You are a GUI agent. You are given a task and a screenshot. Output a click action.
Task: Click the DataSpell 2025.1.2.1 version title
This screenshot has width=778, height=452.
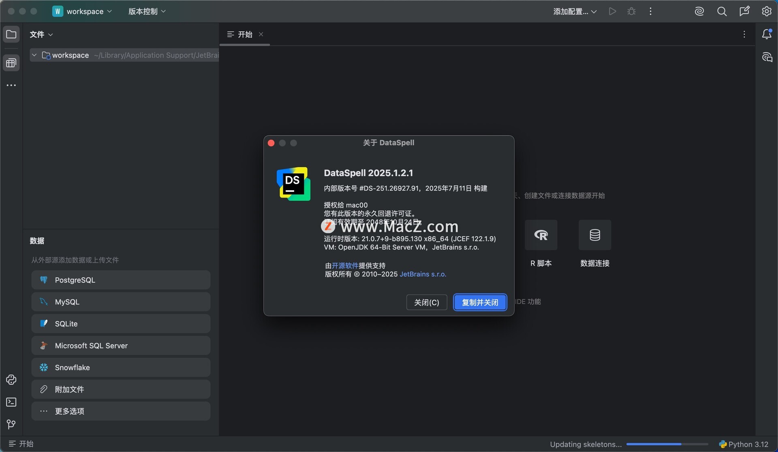click(x=368, y=173)
